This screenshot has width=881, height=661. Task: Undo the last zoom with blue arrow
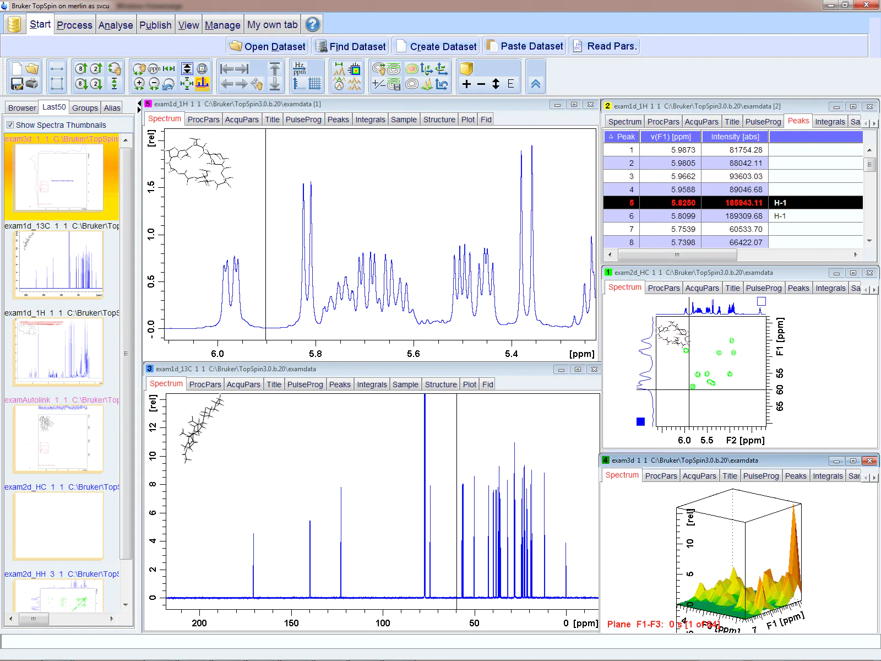pyautogui.click(x=169, y=84)
